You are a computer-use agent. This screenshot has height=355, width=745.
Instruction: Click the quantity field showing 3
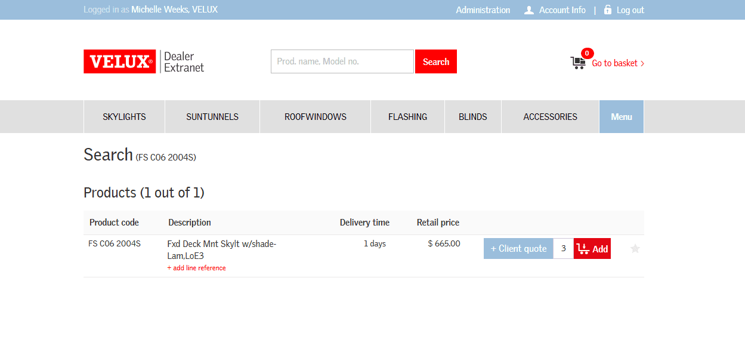pos(564,249)
